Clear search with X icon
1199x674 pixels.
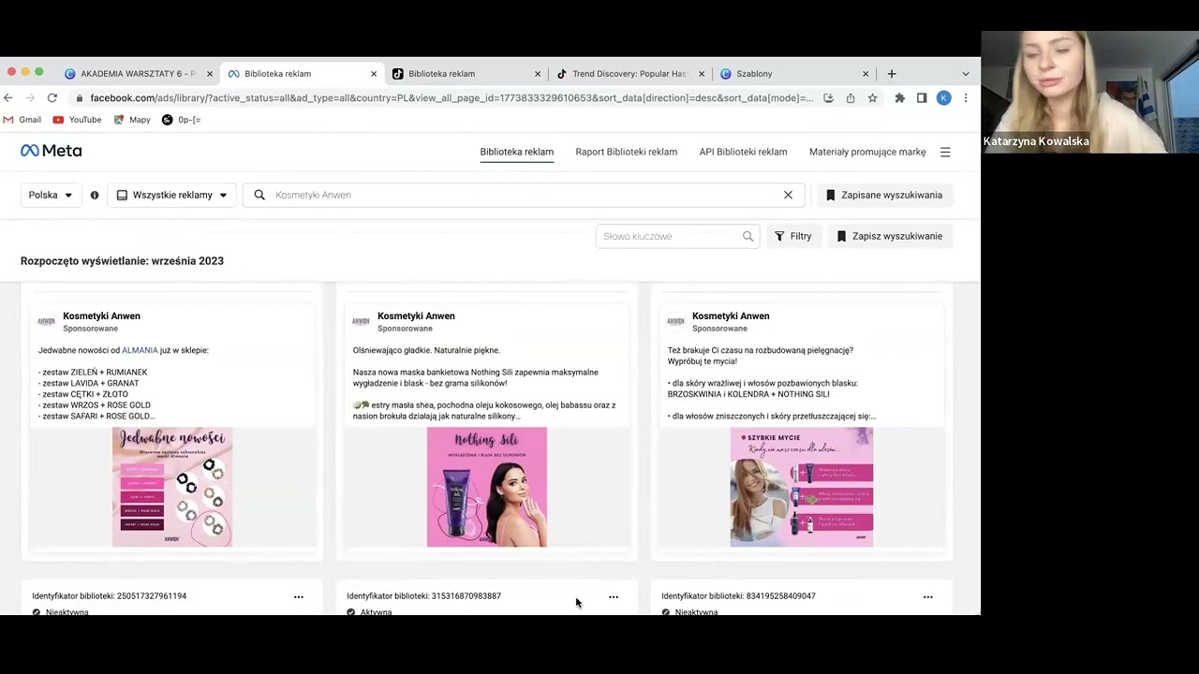click(788, 195)
